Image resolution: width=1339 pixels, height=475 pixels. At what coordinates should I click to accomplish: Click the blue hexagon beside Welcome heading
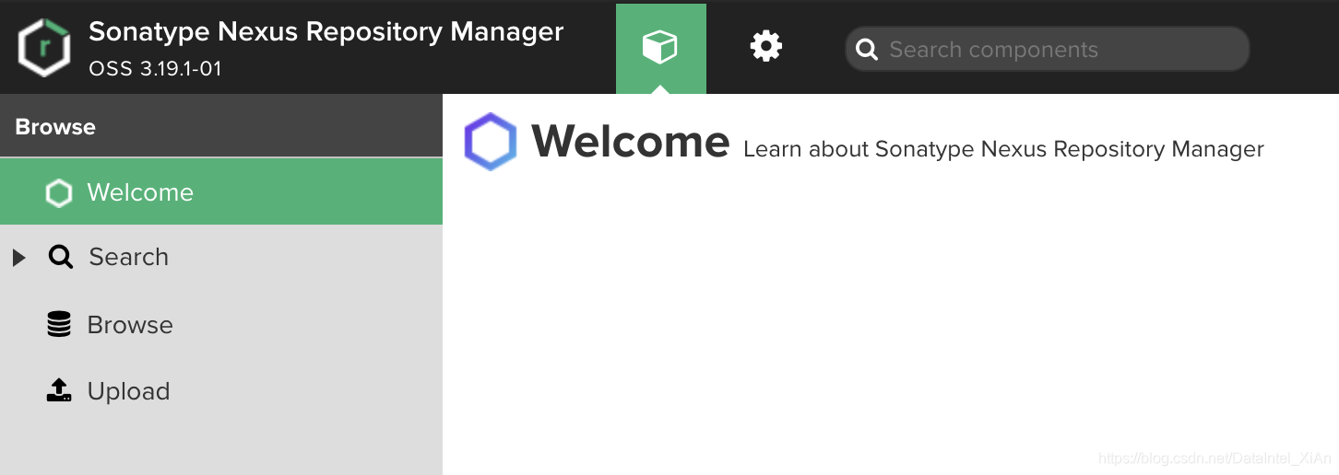coord(491,142)
